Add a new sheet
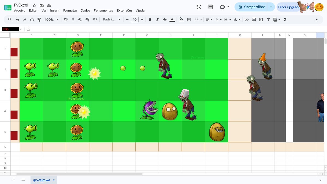The height and width of the screenshot is (184, 327). [x=14, y=180]
